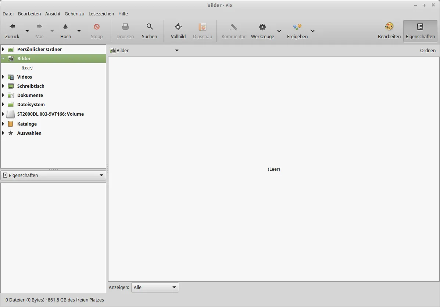Open the Bilder location path dropdown
This screenshot has width=440, height=307.
click(176, 51)
